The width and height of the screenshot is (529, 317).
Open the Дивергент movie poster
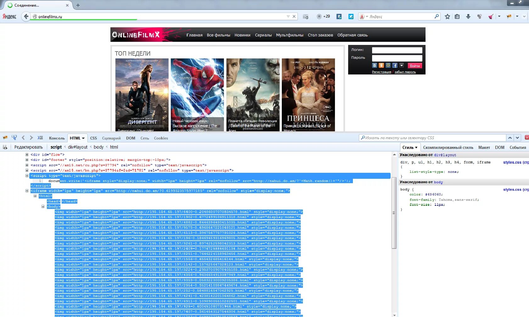[x=142, y=95]
